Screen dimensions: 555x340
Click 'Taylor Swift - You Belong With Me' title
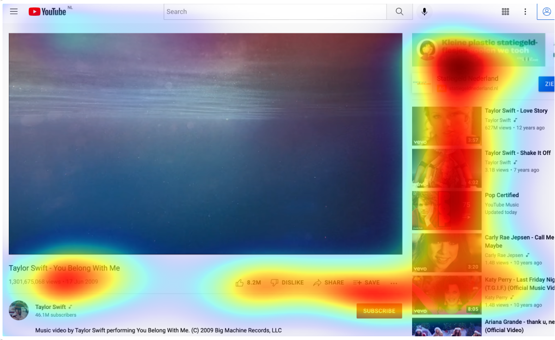64,268
